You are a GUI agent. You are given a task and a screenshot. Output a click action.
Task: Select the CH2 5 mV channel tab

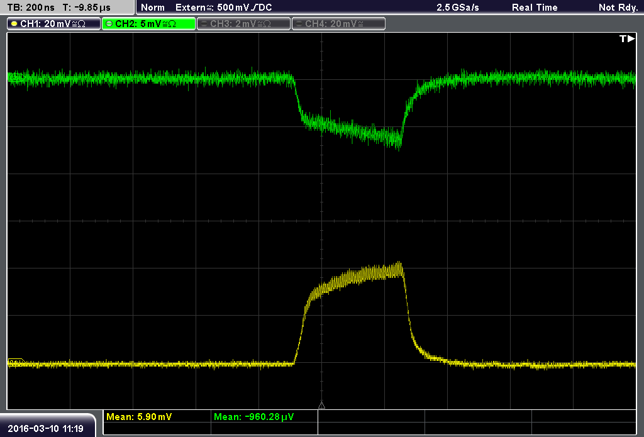pos(148,24)
